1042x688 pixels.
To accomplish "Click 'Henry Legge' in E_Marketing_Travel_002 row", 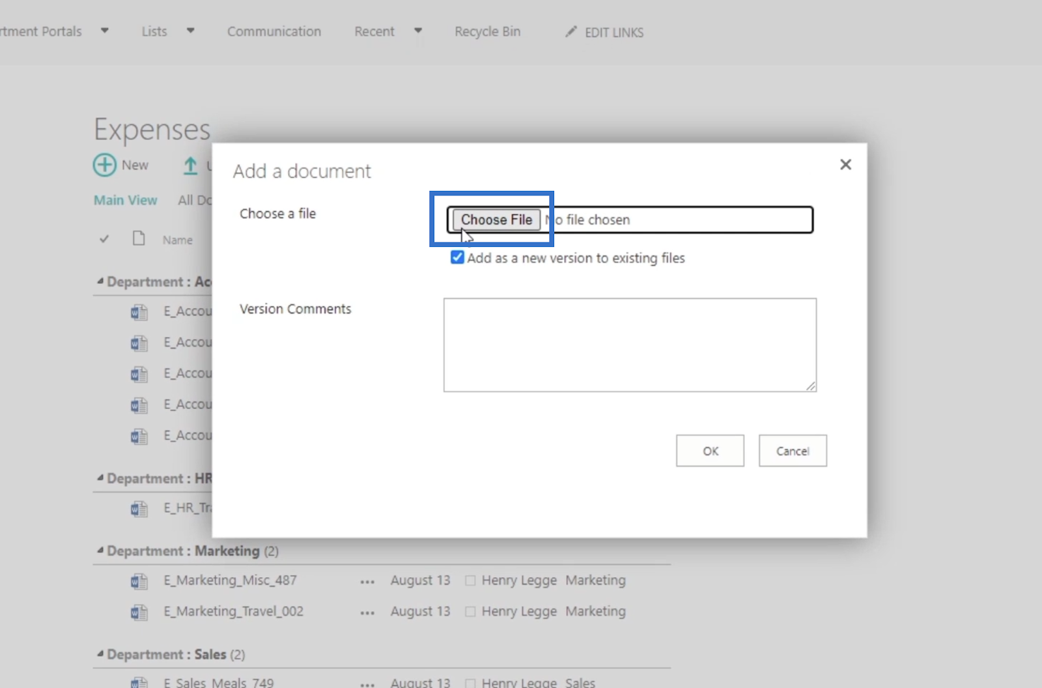I will pos(519,611).
